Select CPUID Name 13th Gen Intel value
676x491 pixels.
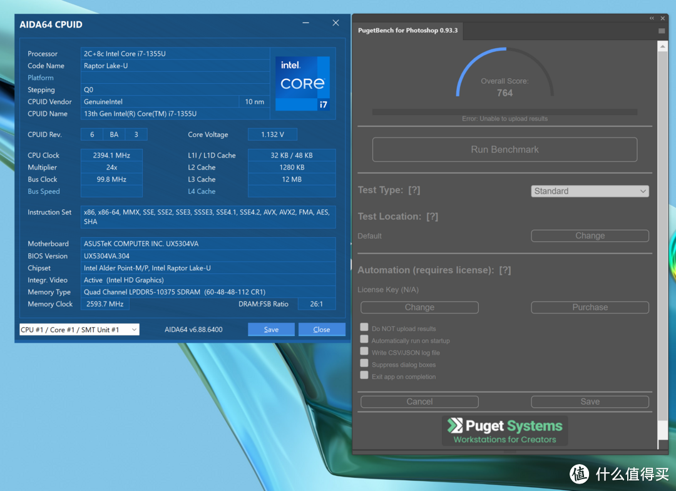[x=175, y=114]
